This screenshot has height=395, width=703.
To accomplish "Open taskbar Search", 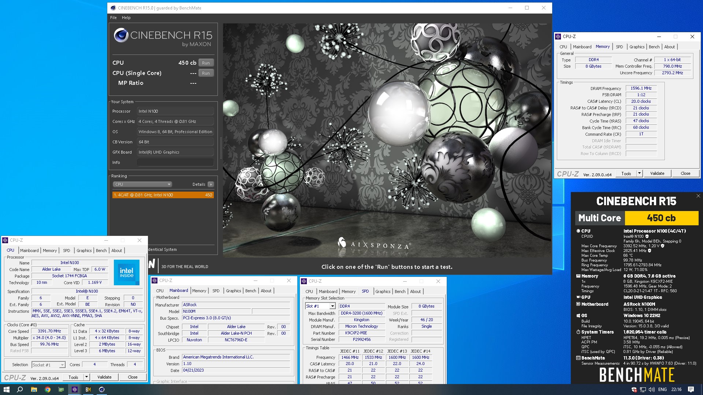I will click(x=20, y=390).
